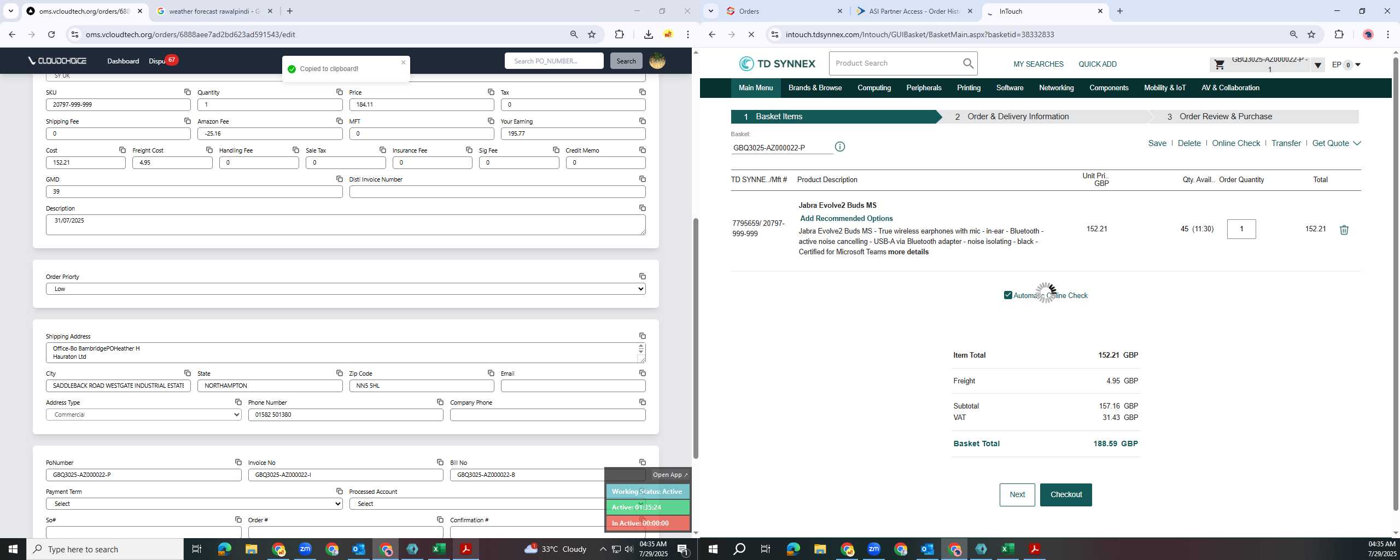Click the Next button
This screenshot has width=1400, height=560.
pos(1017,494)
